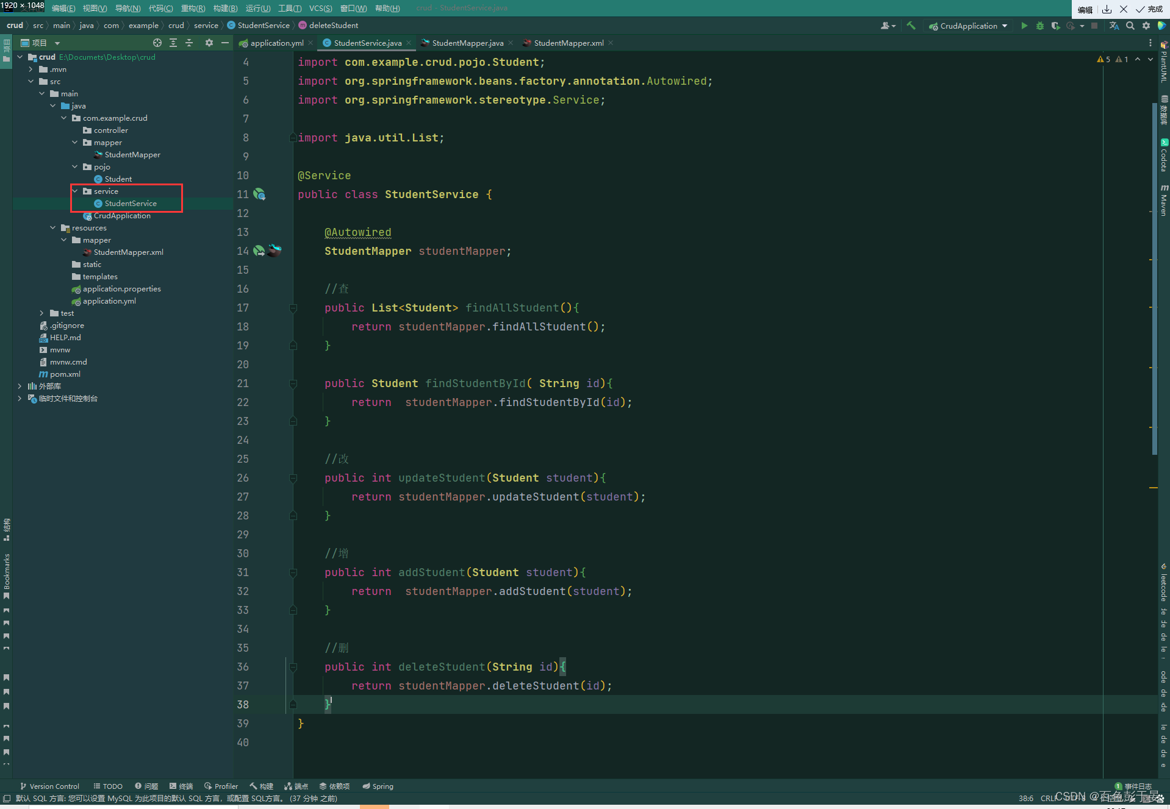Open the VCS menu
The image size is (1170, 809).
pyautogui.click(x=320, y=8)
